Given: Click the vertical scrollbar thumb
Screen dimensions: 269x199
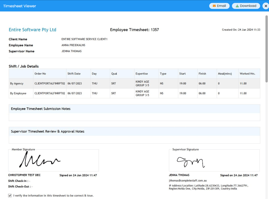Looking at the screenshot, I should click(267, 48).
